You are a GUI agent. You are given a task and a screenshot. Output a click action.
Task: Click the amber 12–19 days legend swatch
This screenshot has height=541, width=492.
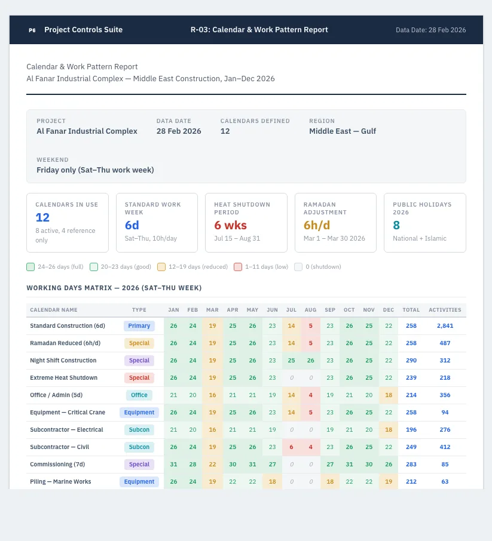[x=161, y=267]
